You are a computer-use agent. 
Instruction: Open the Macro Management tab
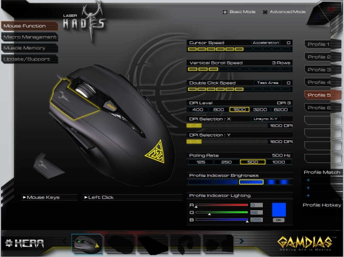click(30, 37)
